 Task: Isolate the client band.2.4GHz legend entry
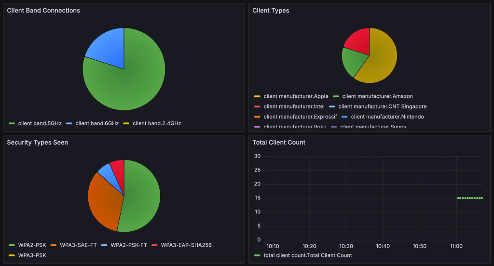coord(157,124)
